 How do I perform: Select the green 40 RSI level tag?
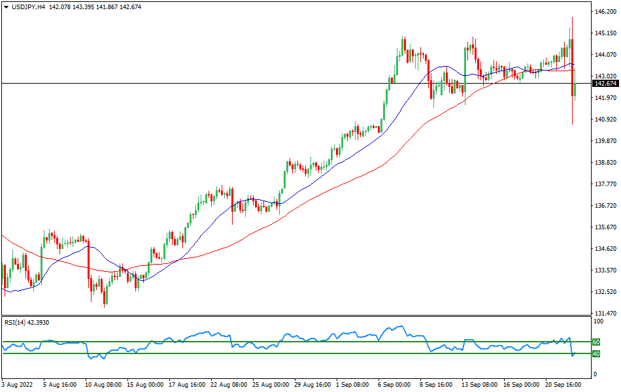pyautogui.click(x=596, y=354)
